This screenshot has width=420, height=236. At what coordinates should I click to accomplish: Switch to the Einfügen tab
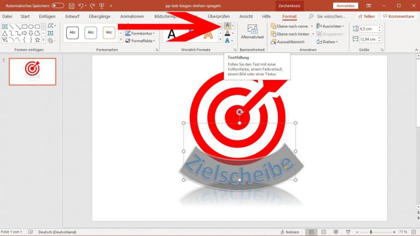[x=47, y=16]
